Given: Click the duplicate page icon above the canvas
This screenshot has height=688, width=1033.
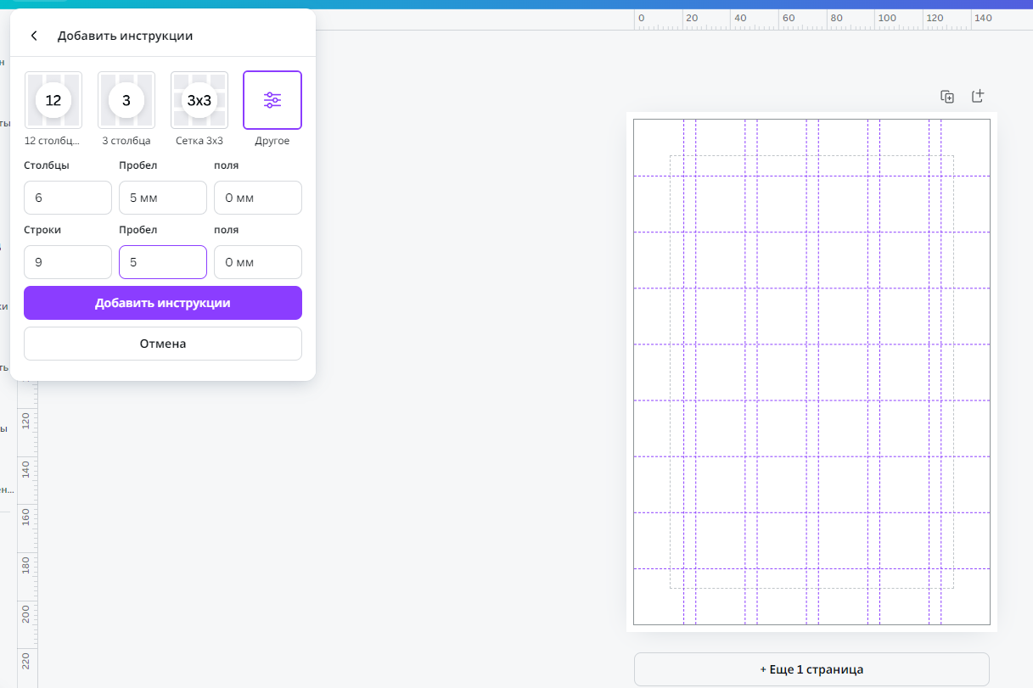Looking at the screenshot, I should point(947,97).
